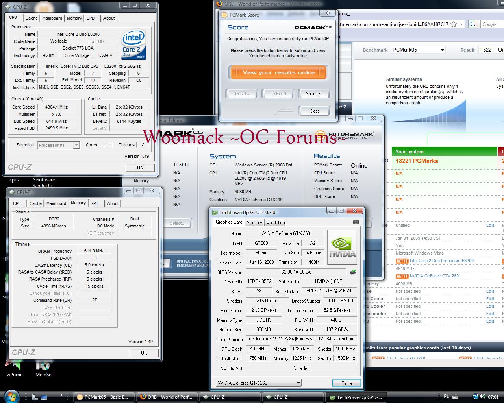Image resolution: width=504 pixels, height=403 pixels.
Task: Click Save as button in PCMark Score
Action: click(315, 94)
